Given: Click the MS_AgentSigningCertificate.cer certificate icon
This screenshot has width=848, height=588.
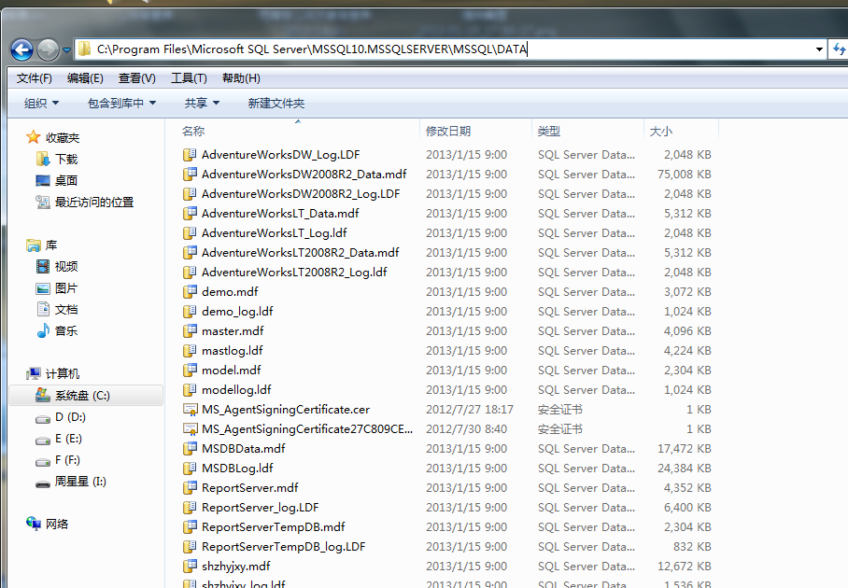Looking at the screenshot, I should coord(190,409).
